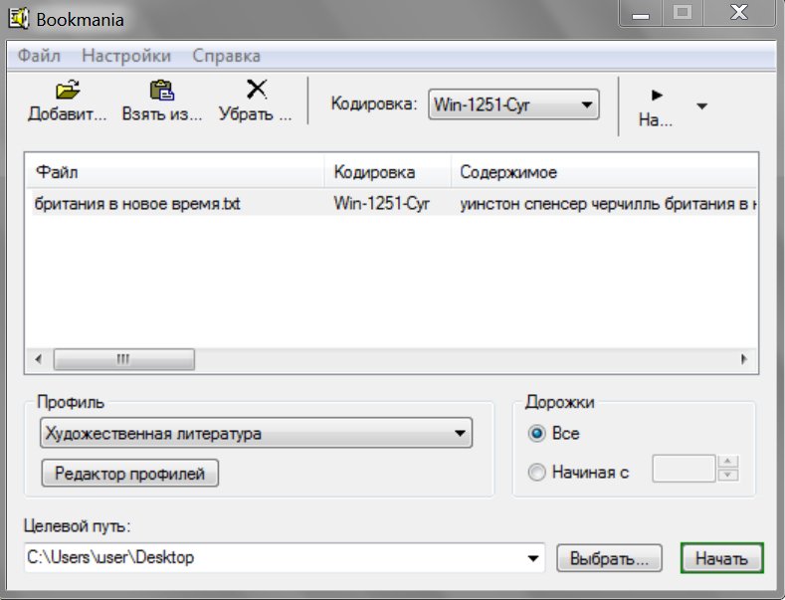Screen dimensions: 785x600
Task: Click the Начиная с number field
Action: coord(684,469)
